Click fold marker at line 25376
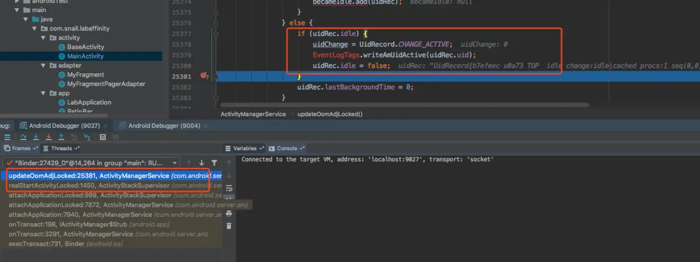This screenshot has height=262, width=700. pos(216,23)
